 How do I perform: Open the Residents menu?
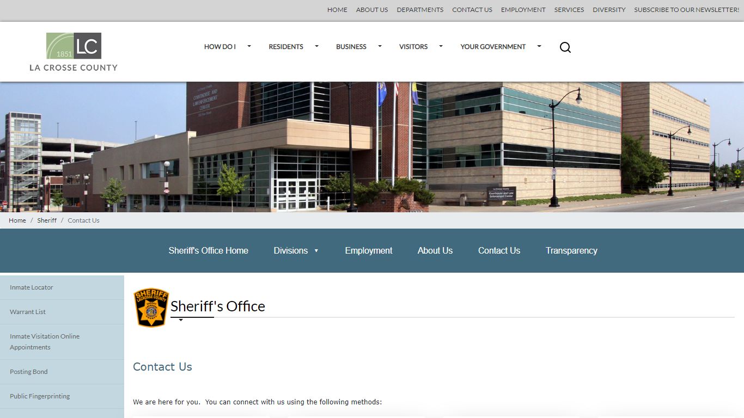tap(286, 47)
